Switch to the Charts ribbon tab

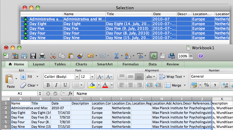[x=81, y=64]
